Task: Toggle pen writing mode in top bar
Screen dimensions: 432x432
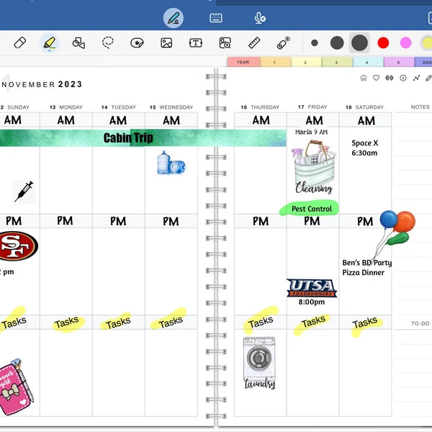Action: click(x=173, y=18)
